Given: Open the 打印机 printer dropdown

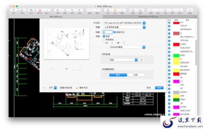Looking at the screenshot, I should point(124,23).
